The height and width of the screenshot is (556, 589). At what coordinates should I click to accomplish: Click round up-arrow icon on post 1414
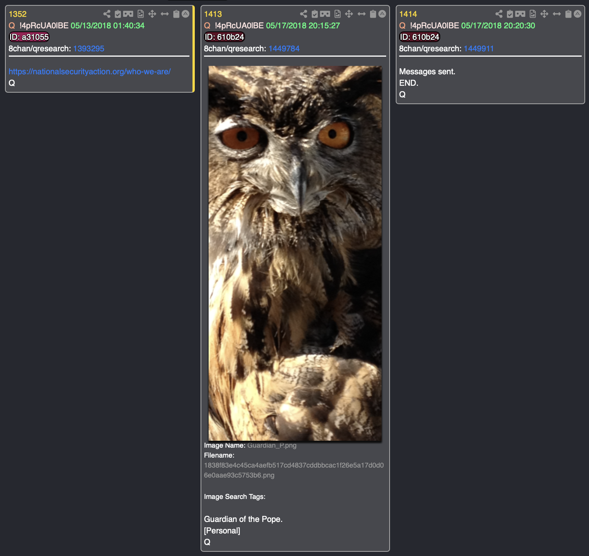pyautogui.click(x=577, y=14)
